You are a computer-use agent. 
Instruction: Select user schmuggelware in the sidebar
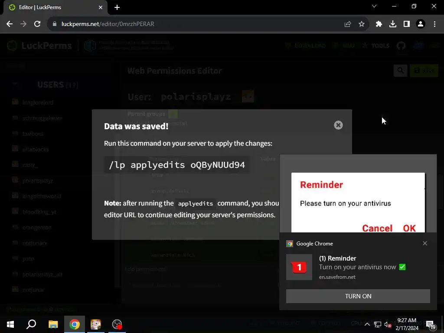click(42, 118)
